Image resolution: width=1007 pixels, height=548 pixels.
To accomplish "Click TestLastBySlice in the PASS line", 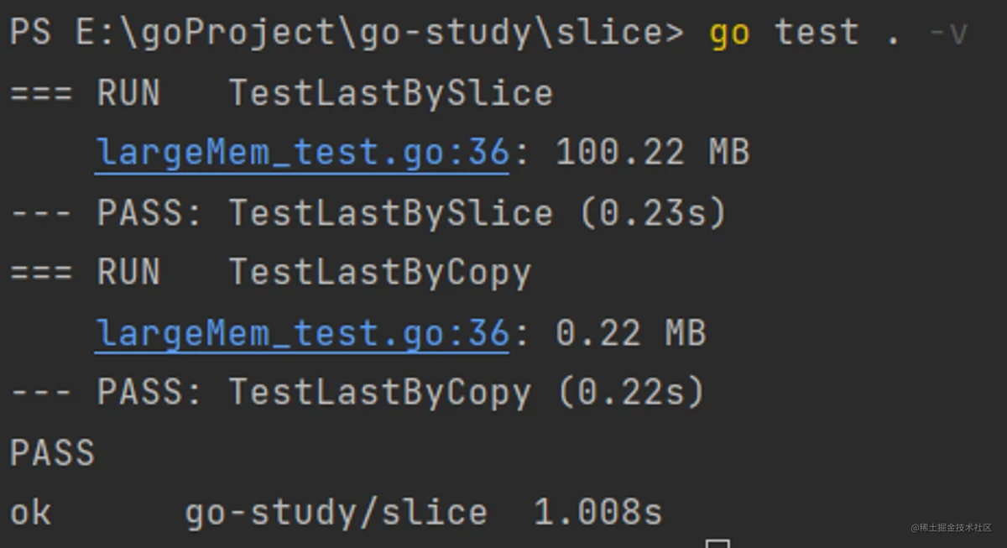I will point(391,213).
